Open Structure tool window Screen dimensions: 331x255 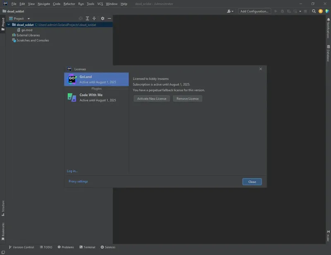(3, 208)
